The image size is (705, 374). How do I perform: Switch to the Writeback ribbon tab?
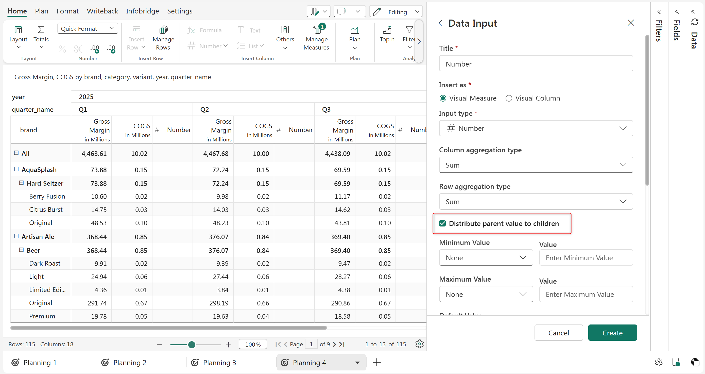tap(102, 11)
